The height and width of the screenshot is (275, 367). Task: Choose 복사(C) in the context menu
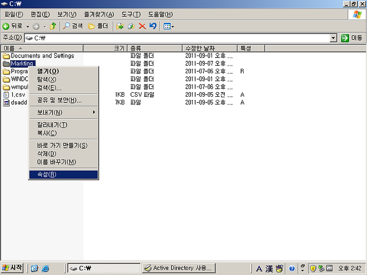point(63,133)
